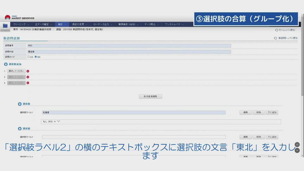Click 下に追加 button for 選択肢ラベル1
This screenshot has width=304, height=171.
coord(272,112)
